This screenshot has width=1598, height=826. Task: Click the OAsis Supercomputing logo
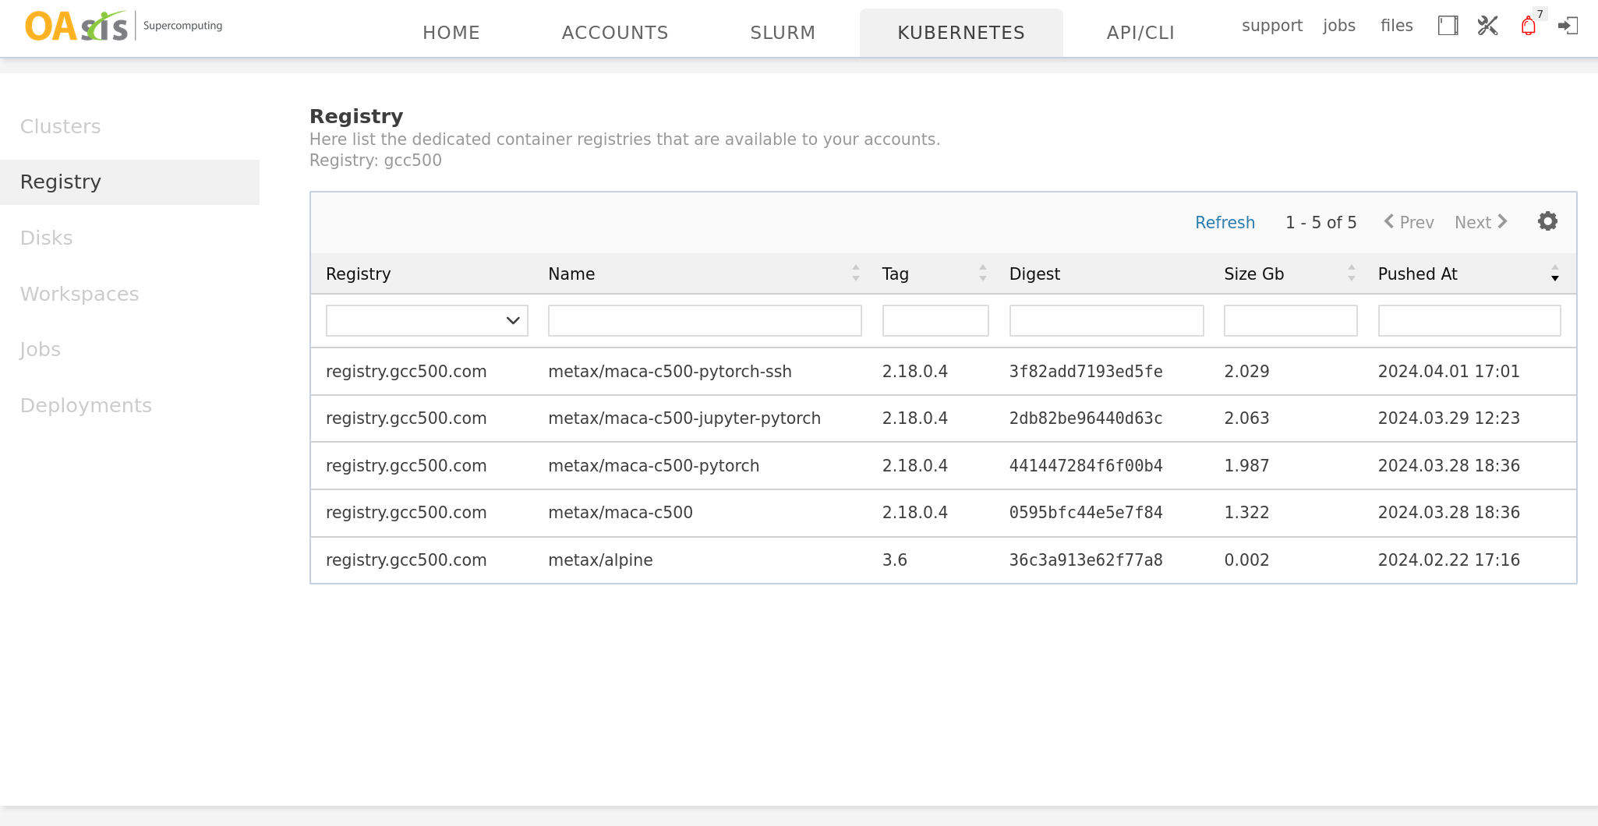pos(123,26)
